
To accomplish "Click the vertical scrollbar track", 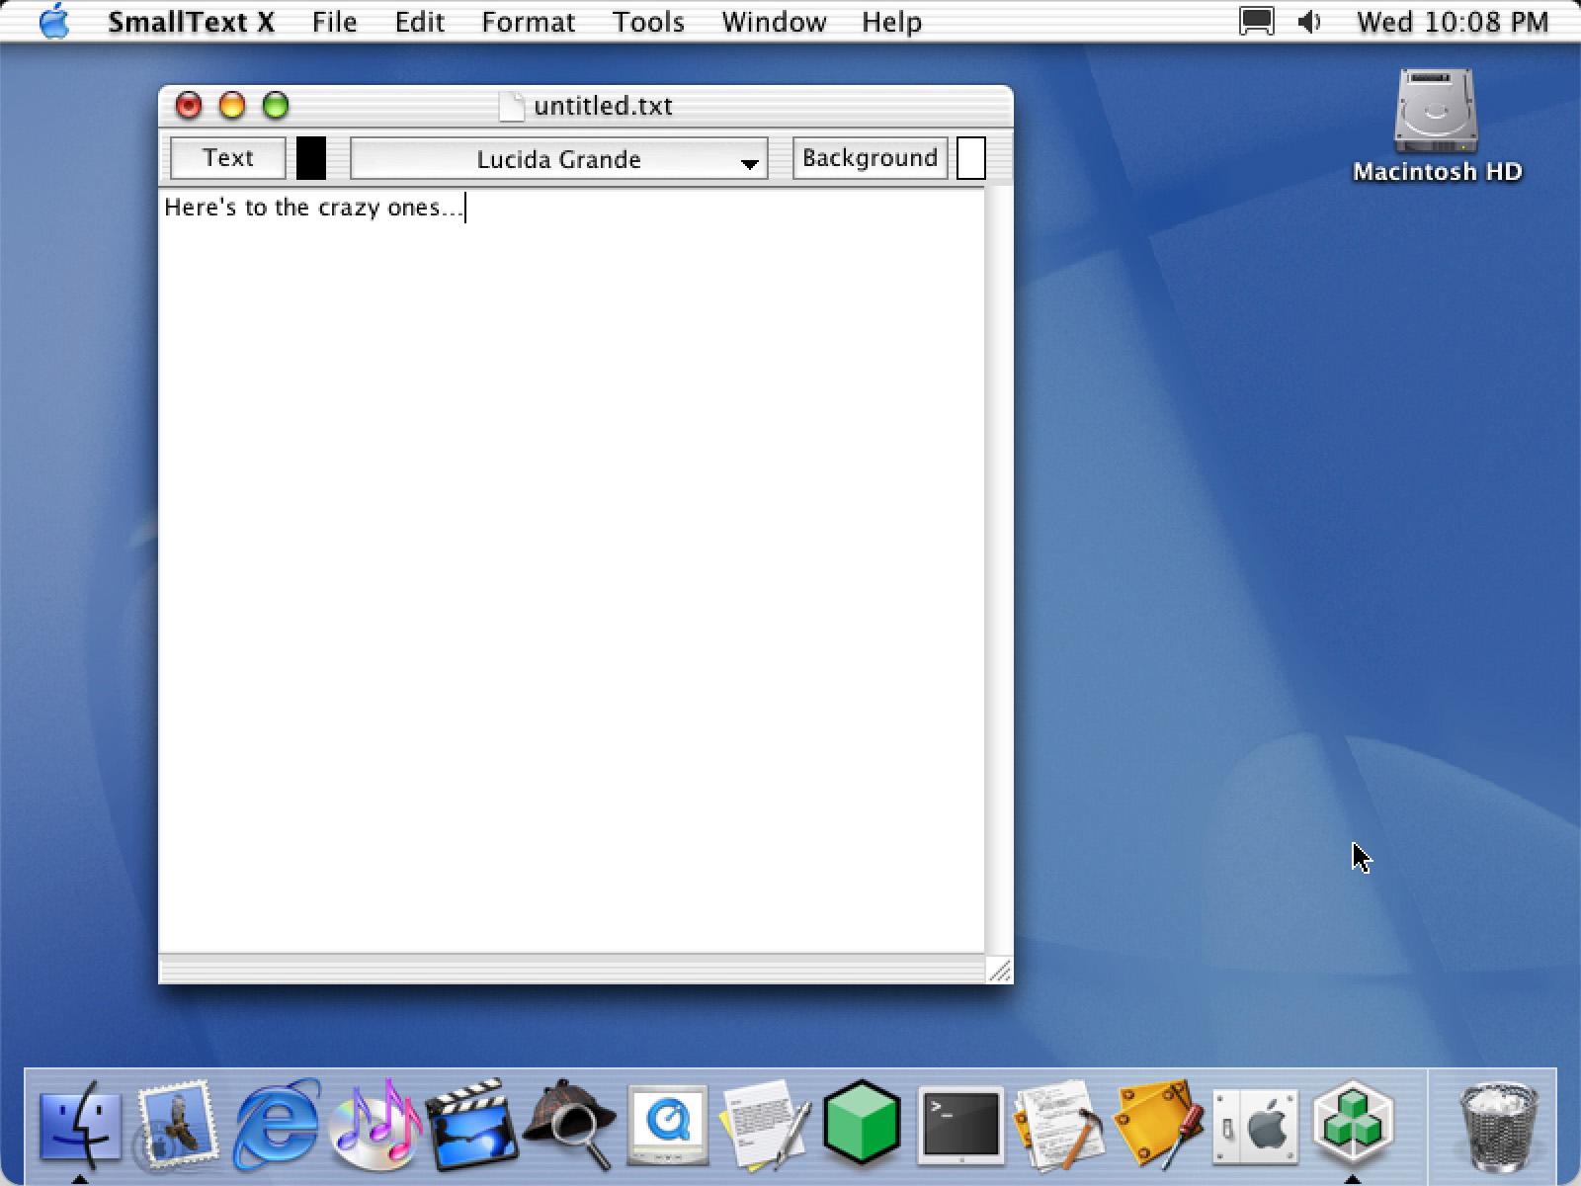I will coord(999,571).
